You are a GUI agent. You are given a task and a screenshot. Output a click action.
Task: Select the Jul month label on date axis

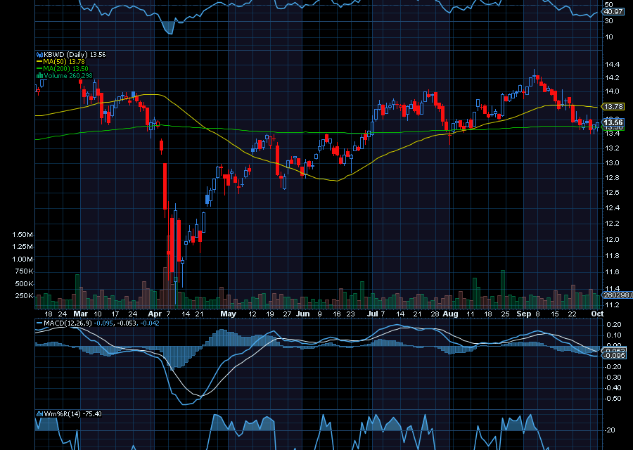coord(373,313)
